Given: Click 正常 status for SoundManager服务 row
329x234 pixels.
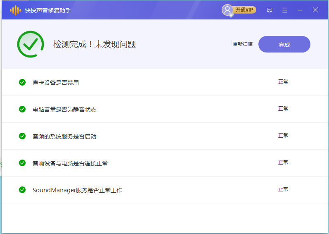Looking at the screenshot, I should (283, 189).
